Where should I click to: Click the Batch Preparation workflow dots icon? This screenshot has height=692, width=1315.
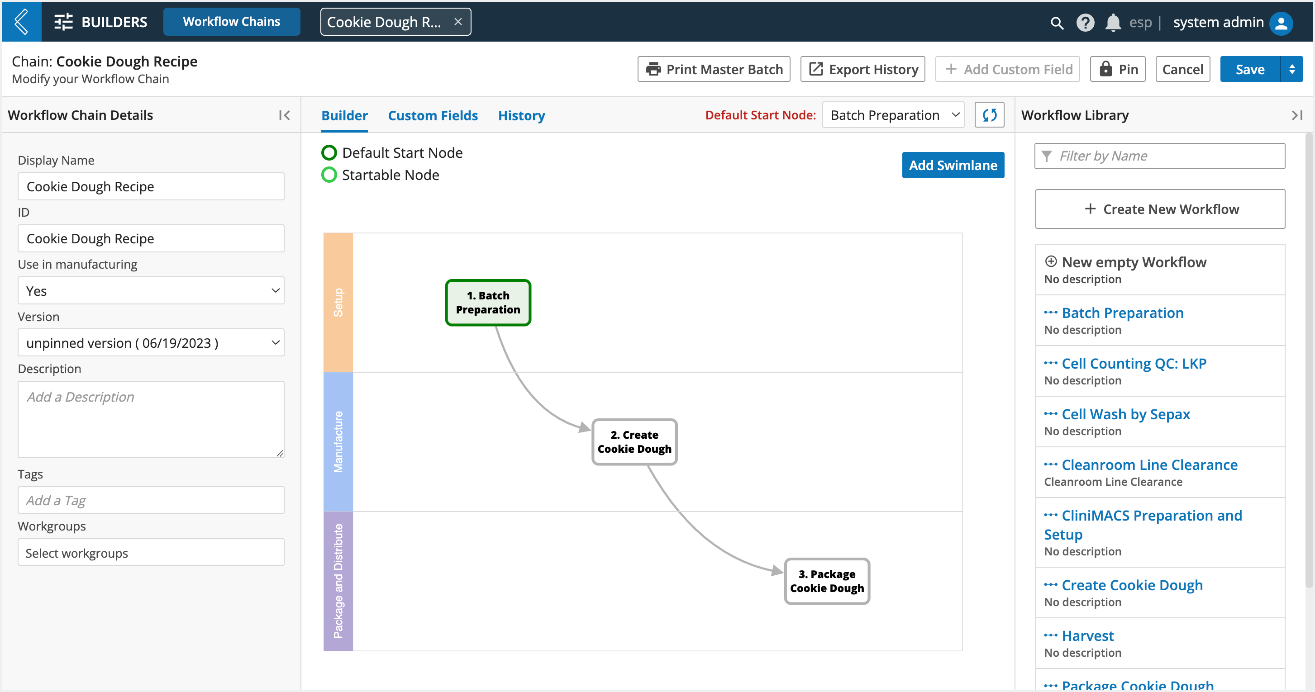(1051, 313)
